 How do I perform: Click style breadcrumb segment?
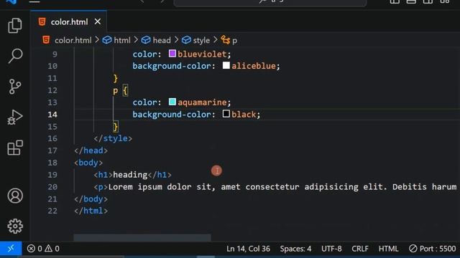point(201,40)
